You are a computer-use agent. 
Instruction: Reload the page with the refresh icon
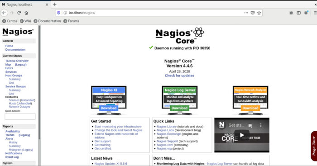click(19, 13)
